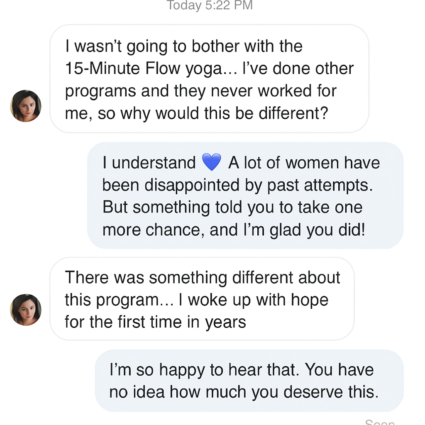Click the line "been disappointed by past attempts."
The height and width of the screenshot is (425, 425).
[237, 185]
